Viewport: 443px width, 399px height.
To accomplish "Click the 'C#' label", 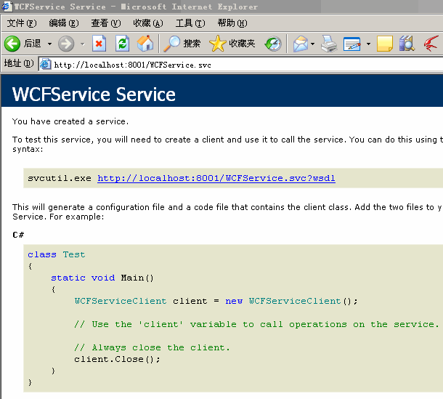I will (18, 235).
